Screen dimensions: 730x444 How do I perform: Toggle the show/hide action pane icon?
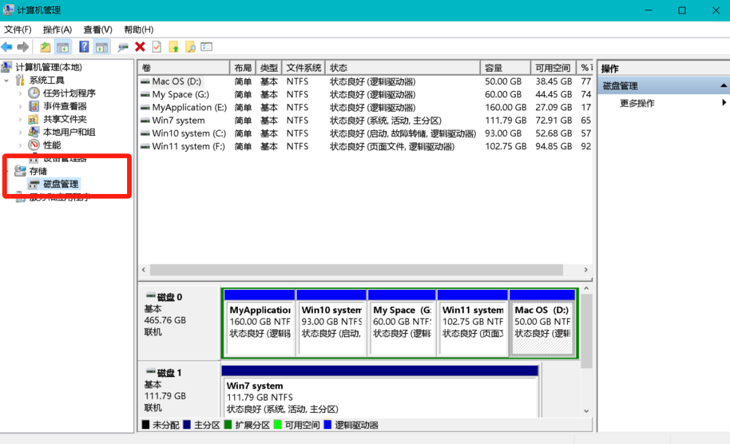(101, 47)
